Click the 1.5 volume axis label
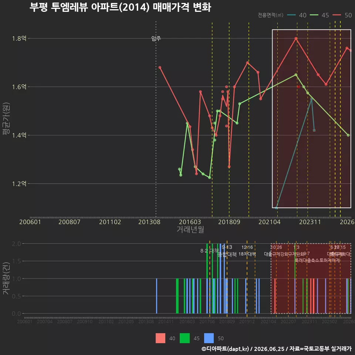The width and height of the screenshot is (355, 355). coord(16,261)
